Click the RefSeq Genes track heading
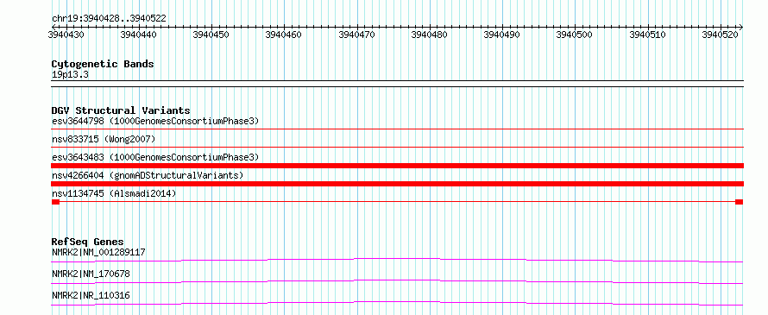768x315 pixels. (88, 242)
